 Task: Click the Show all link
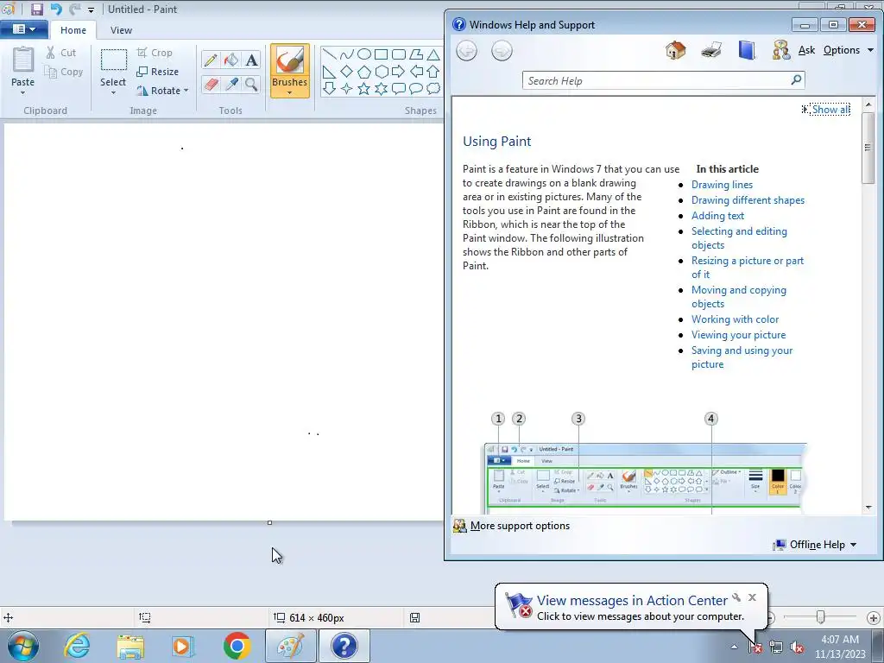830,110
